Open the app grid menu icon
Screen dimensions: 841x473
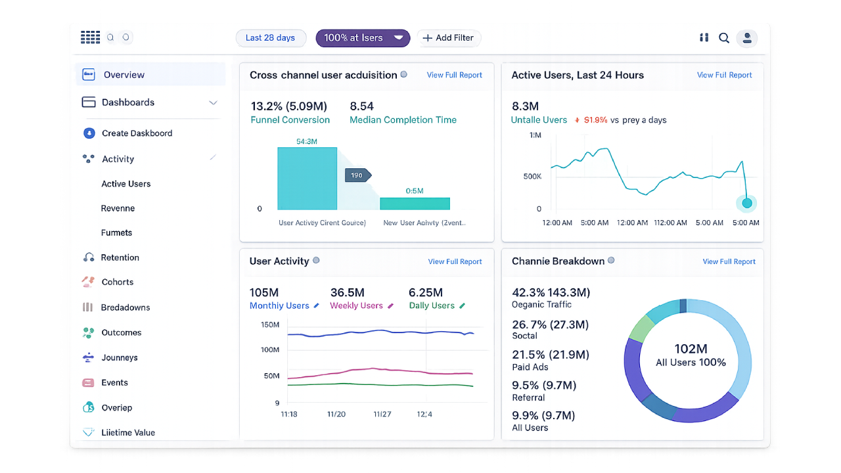point(90,37)
